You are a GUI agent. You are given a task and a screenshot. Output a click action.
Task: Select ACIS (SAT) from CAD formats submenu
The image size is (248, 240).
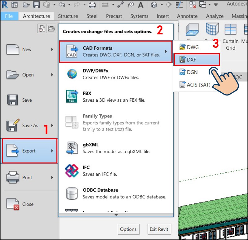197,85
